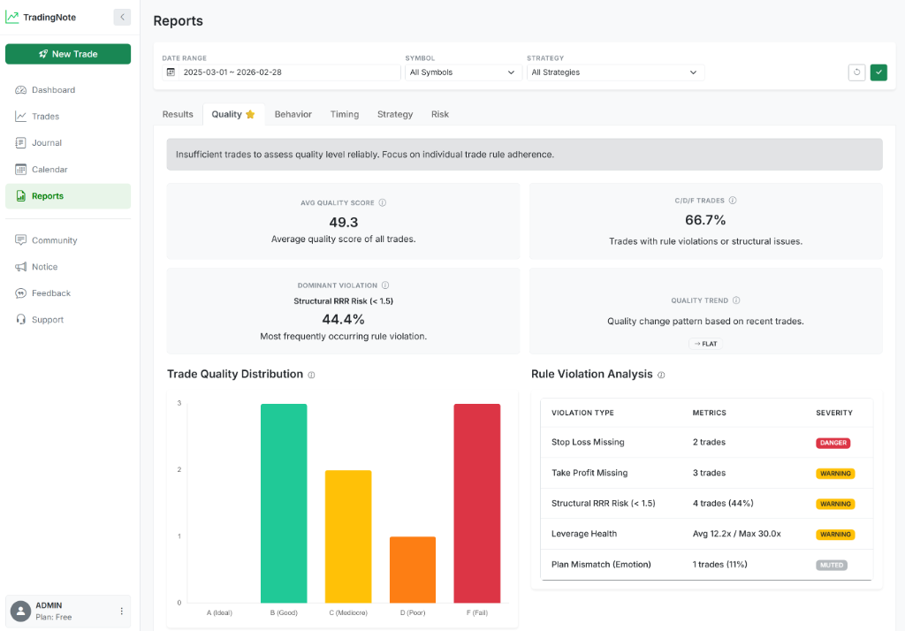Click the calendar icon in date range field
This screenshot has width=905, height=631.
171,72
